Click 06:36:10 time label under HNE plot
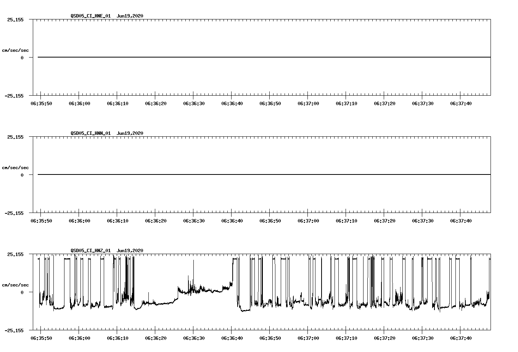Screen dimensions: 518x352 (117, 104)
